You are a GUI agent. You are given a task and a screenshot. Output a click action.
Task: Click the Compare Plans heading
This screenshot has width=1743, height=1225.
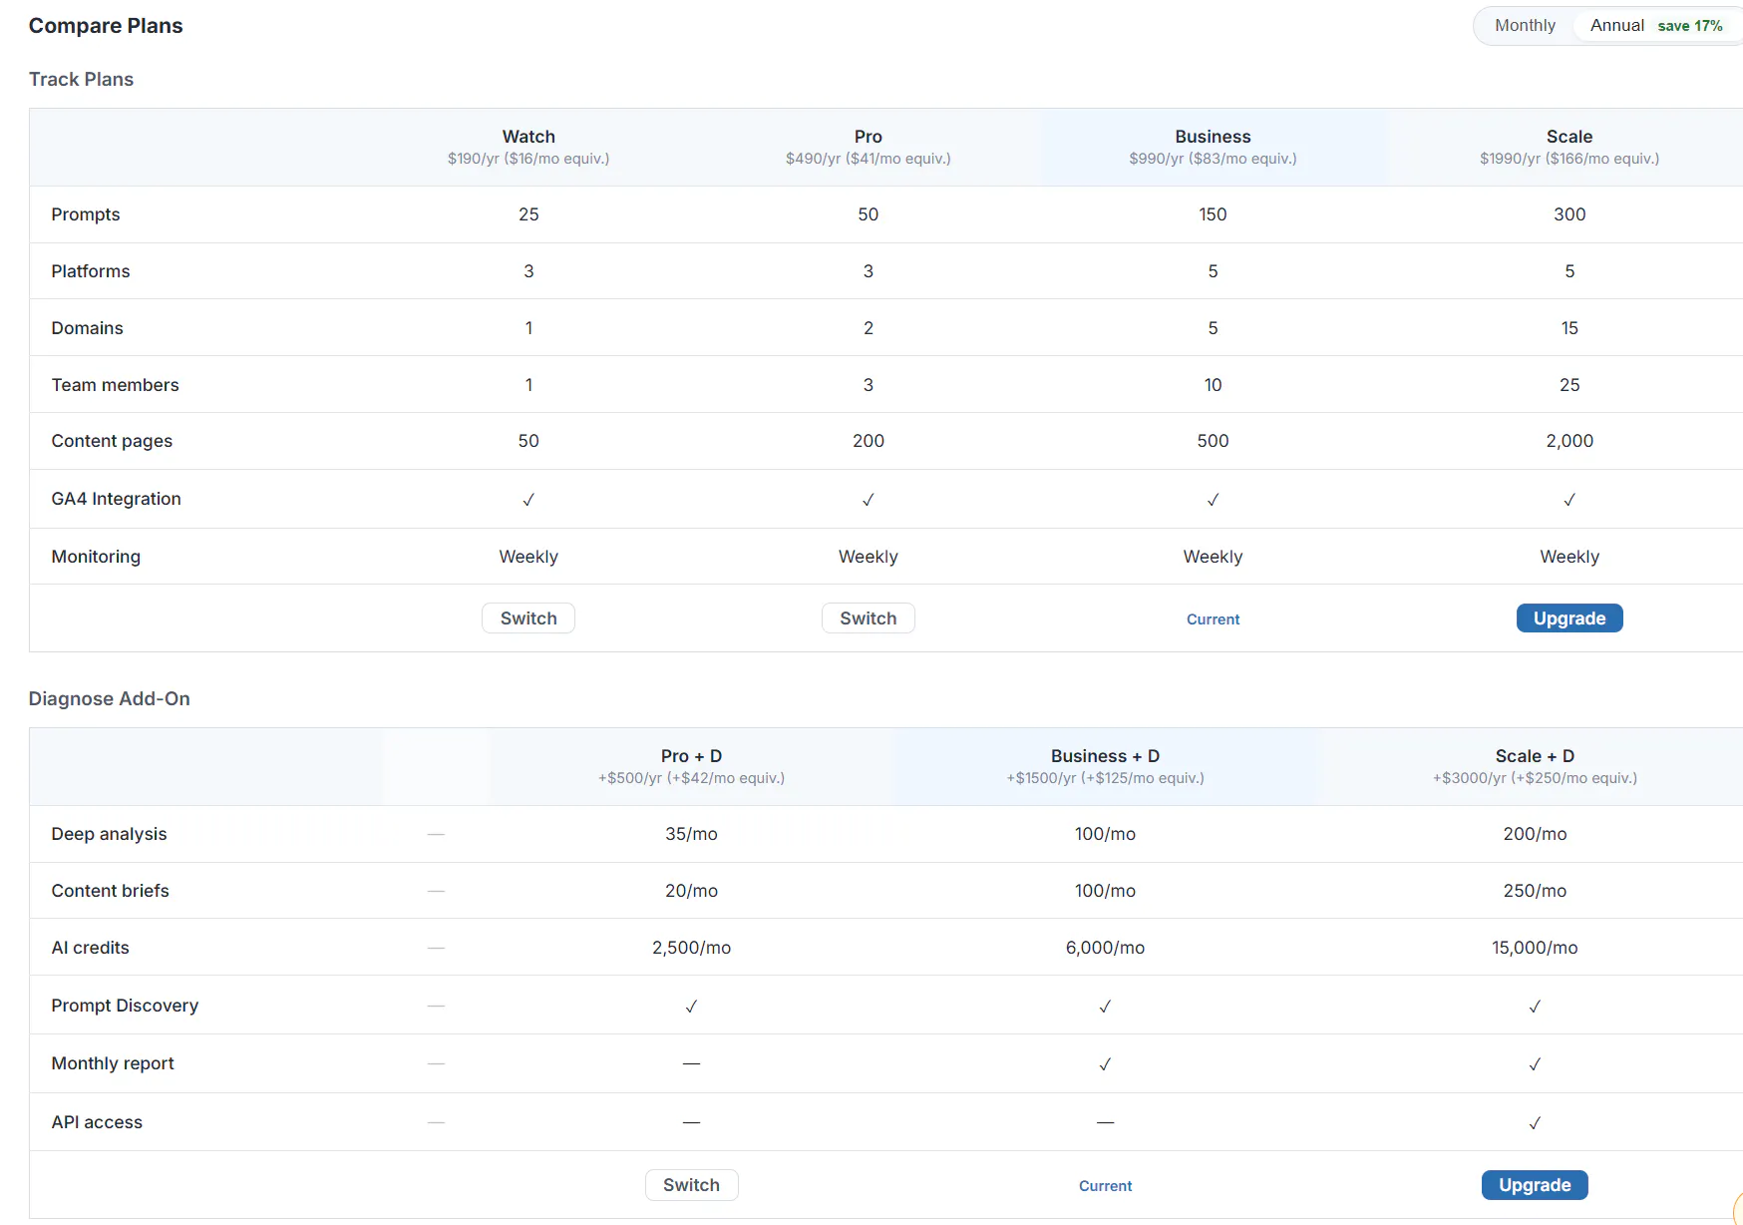pos(106,26)
